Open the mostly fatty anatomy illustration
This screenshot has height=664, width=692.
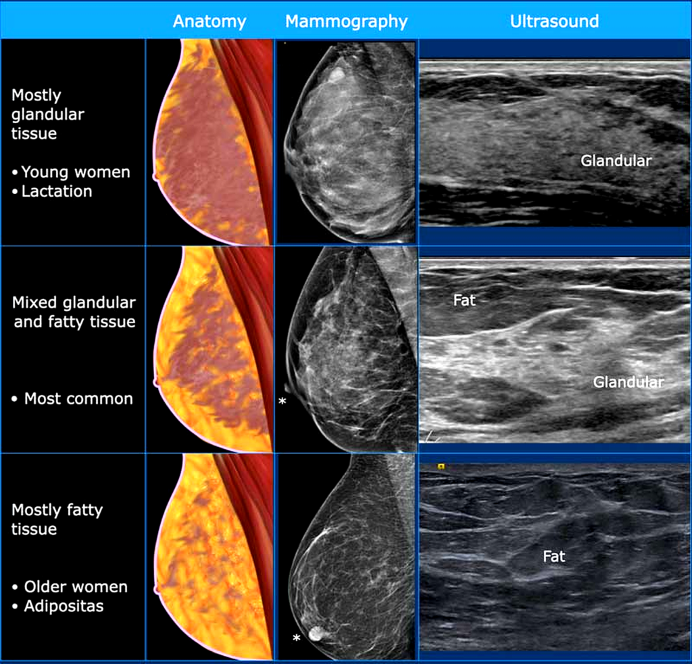[209, 556]
